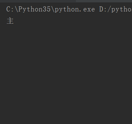The width and height of the screenshot is (132, 124).
Task: Click the space between python.exe and D:
Action: pos(97,9)
